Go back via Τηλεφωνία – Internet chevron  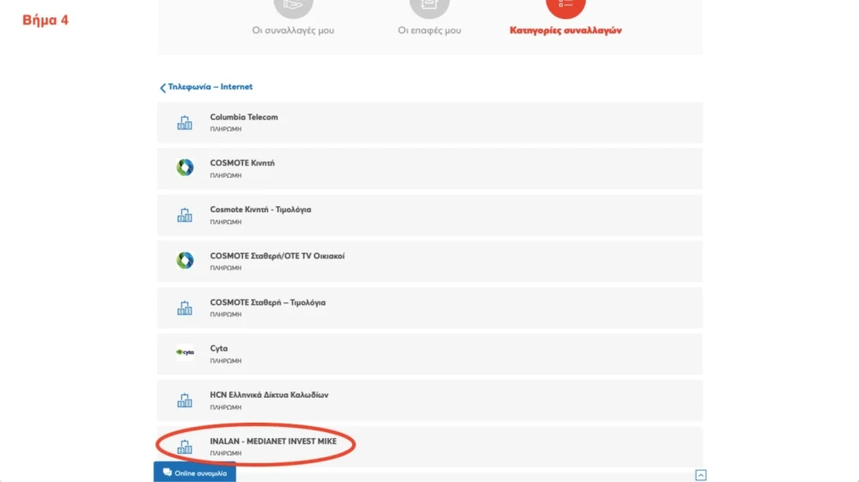pos(162,88)
